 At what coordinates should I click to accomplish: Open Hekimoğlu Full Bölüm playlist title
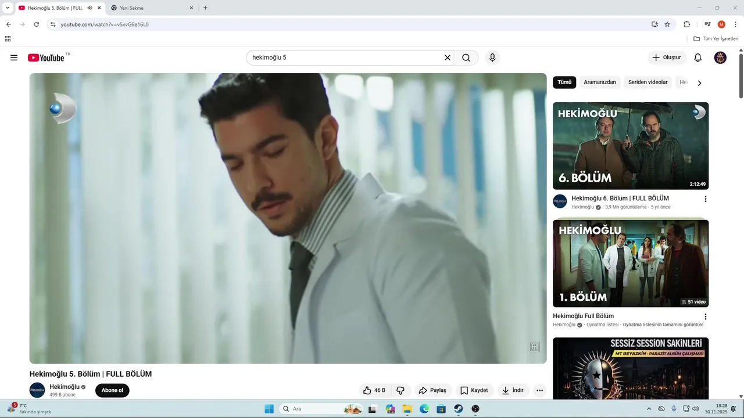[x=583, y=316]
